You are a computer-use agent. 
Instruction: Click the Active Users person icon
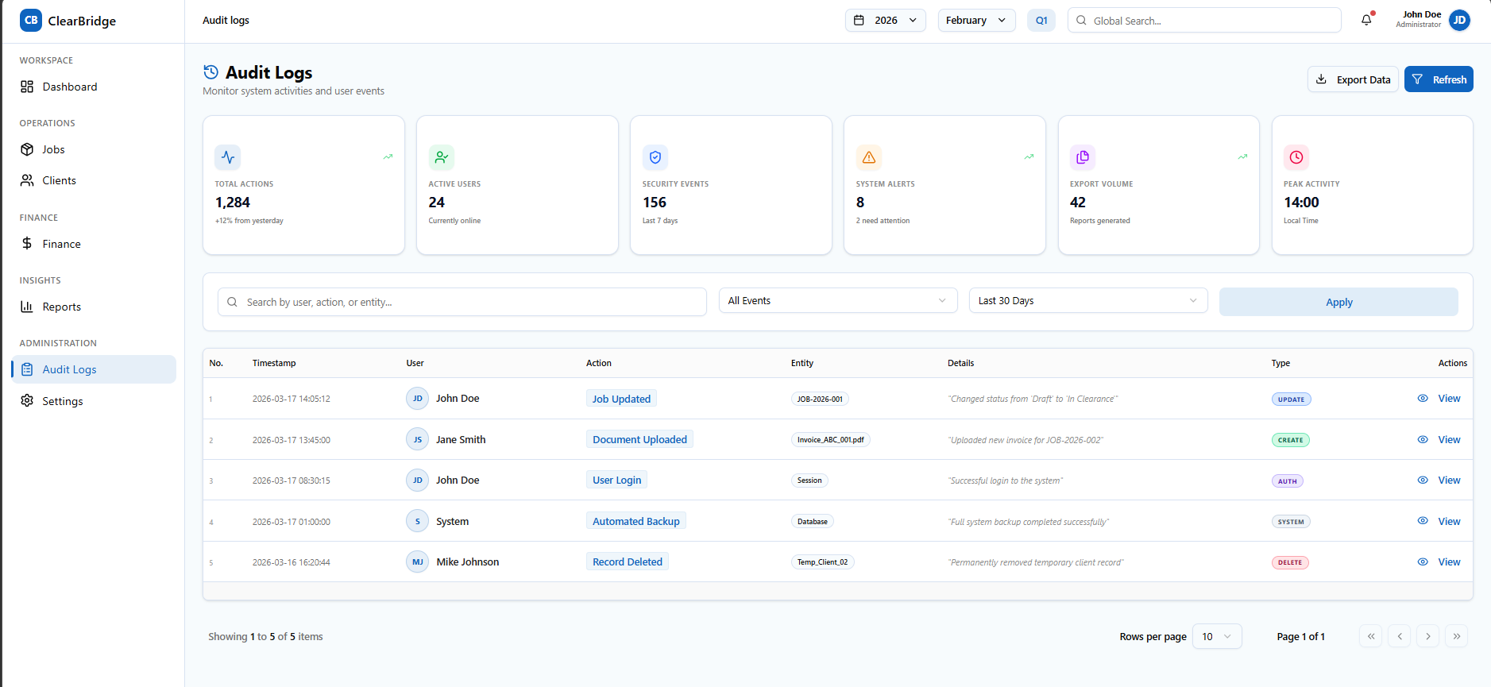coord(442,157)
